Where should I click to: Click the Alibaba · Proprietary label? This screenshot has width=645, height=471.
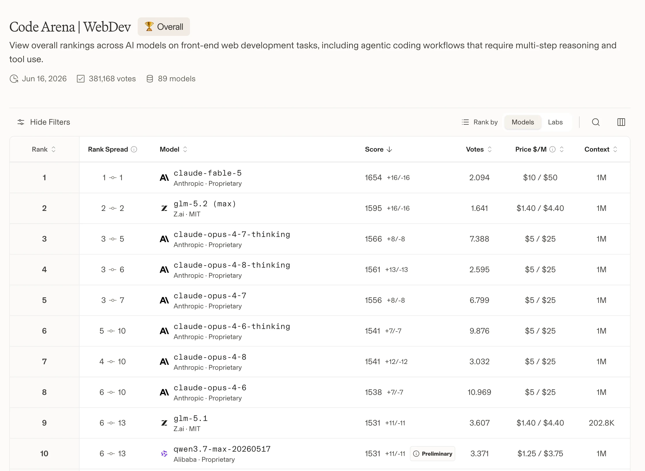(x=204, y=459)
